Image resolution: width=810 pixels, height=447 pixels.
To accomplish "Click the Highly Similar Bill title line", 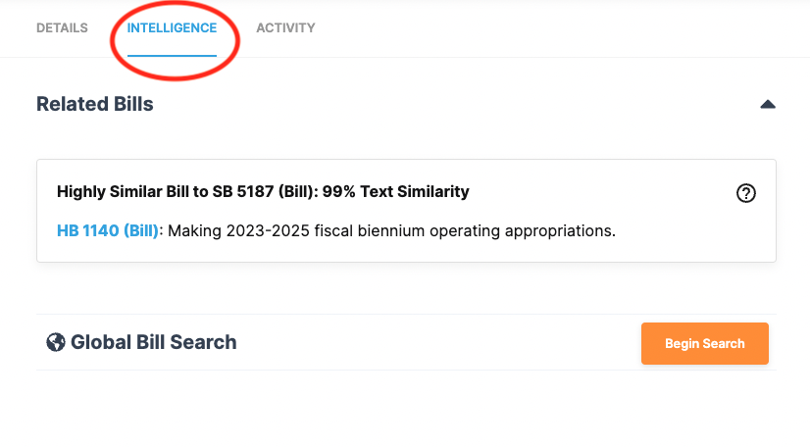I will click(263, 191).
